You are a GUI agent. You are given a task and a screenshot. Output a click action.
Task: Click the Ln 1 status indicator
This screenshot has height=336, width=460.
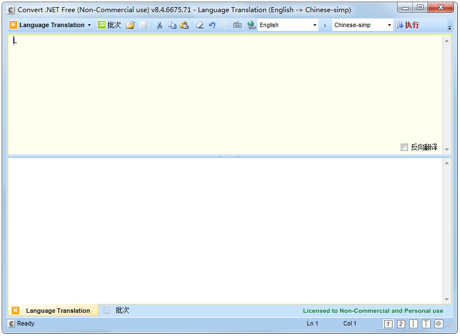point(312,323)
